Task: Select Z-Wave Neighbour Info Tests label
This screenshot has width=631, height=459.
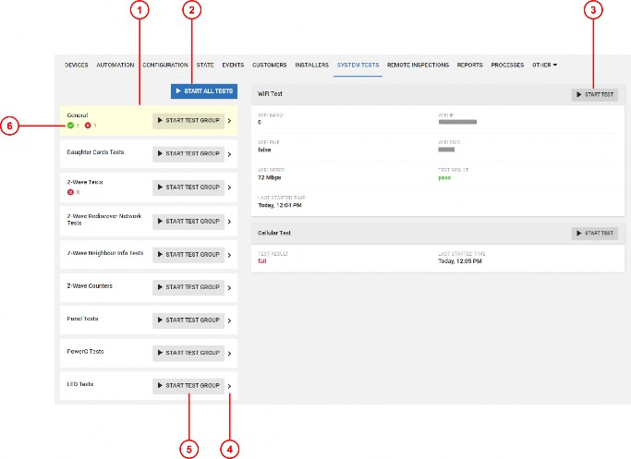Action: point(105,253)
